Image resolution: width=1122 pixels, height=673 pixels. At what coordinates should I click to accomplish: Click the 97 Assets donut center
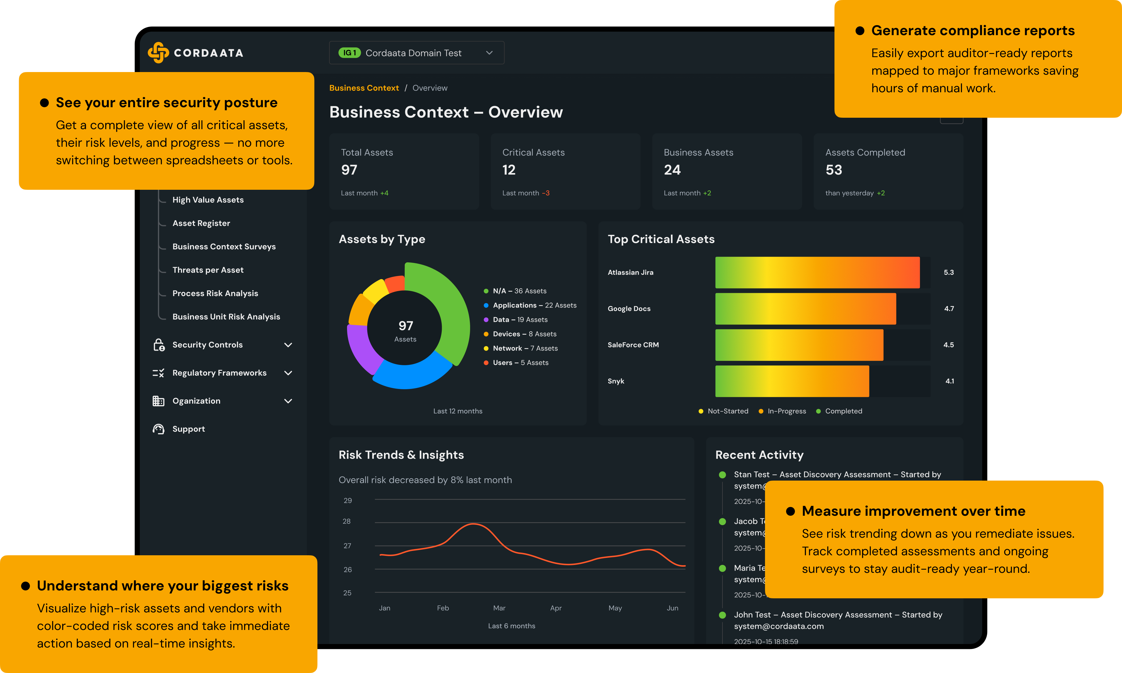coord(405,331)
